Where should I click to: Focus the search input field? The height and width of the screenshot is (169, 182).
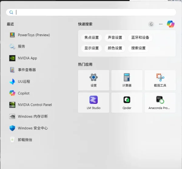point(91,12)
